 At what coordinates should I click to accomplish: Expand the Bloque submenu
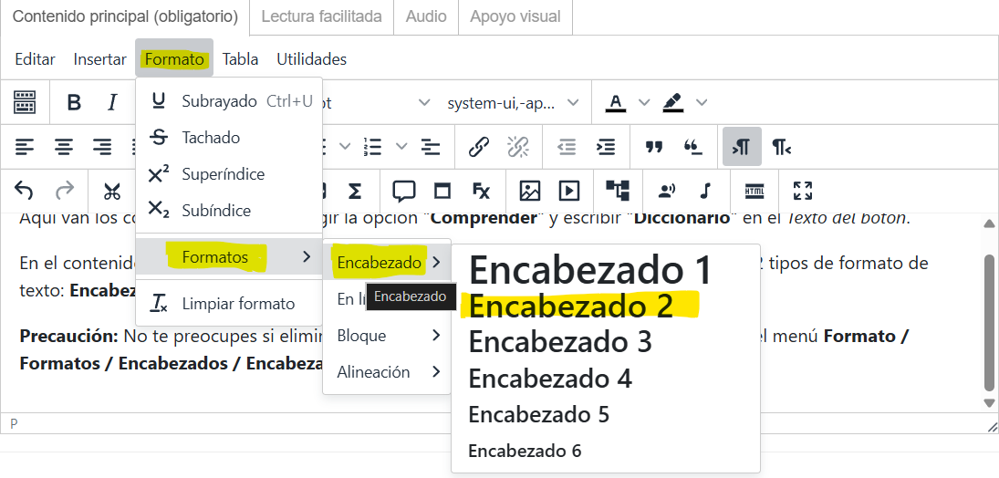tap(387, 335)
